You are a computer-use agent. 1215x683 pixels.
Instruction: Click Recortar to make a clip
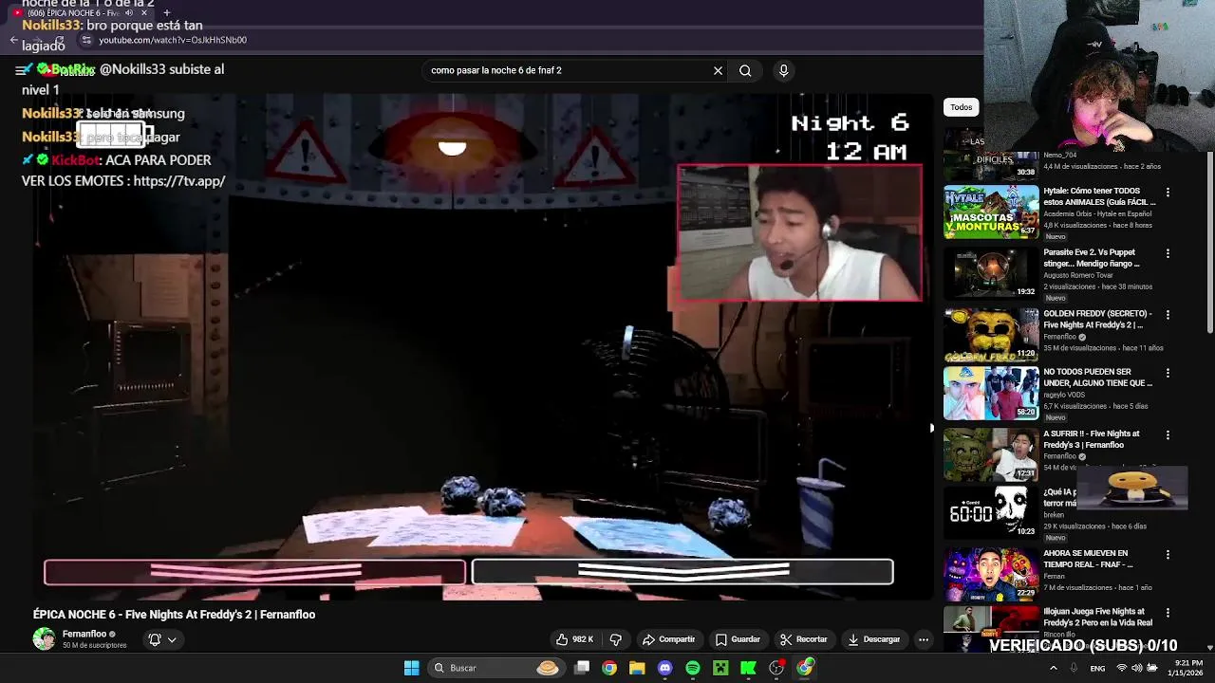(803, 639)
